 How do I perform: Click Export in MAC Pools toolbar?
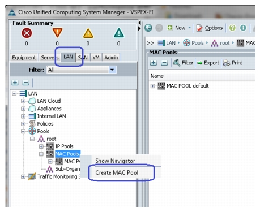pos(208,63)
